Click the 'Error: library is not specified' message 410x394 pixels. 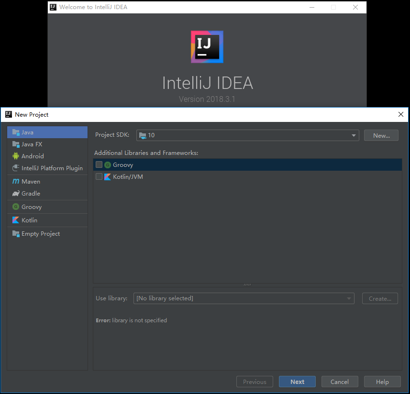point(131,320)
